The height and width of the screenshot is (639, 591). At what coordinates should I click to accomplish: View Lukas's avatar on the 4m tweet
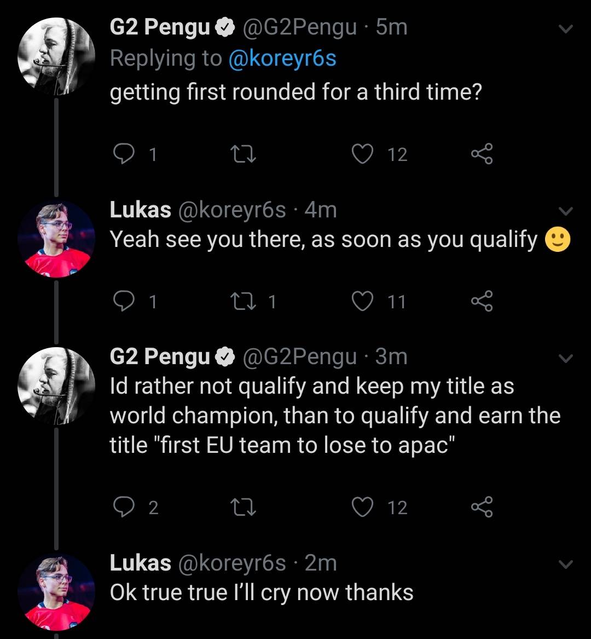pos(56,239)
